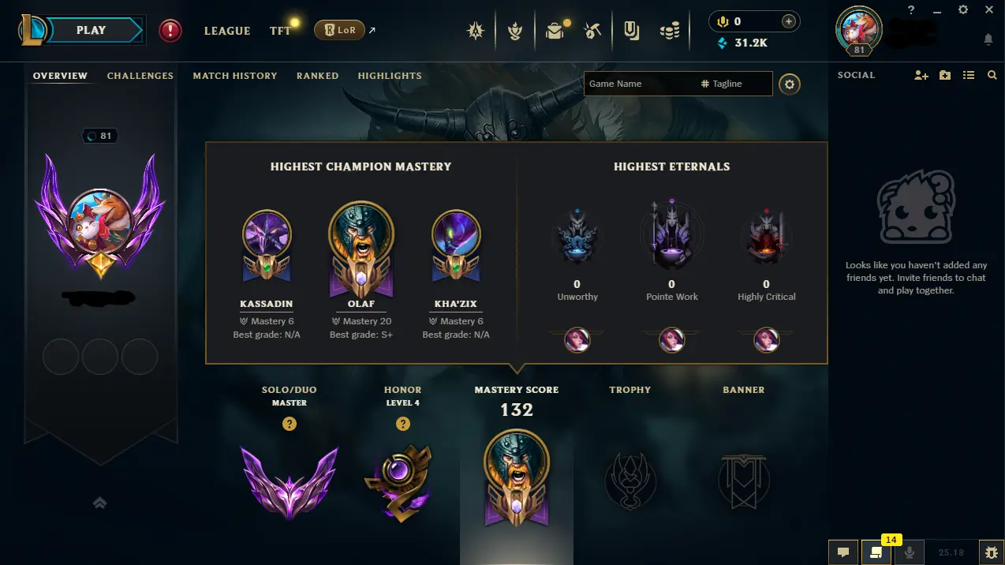
Task: Open the Store coins icon
Action: point(670,31)
